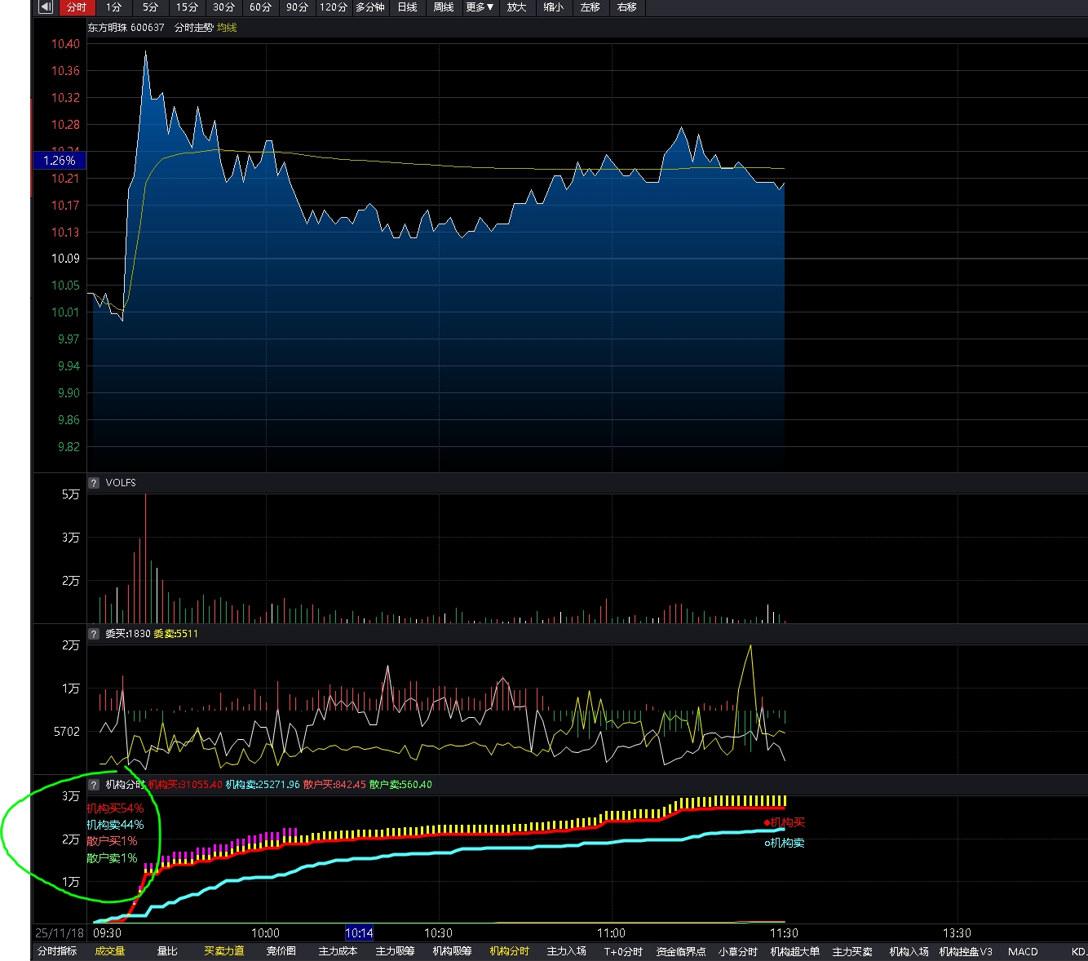1088x961 pixels.
Task: Open help for the VOLFS indicator
Action: coord(94,483)
